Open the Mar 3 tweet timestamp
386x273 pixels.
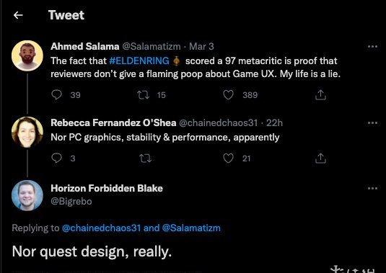(201, 46)
